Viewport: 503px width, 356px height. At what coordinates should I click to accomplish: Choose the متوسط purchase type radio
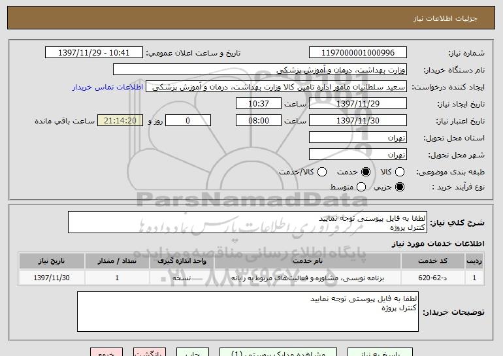click(x=361, y=187)
